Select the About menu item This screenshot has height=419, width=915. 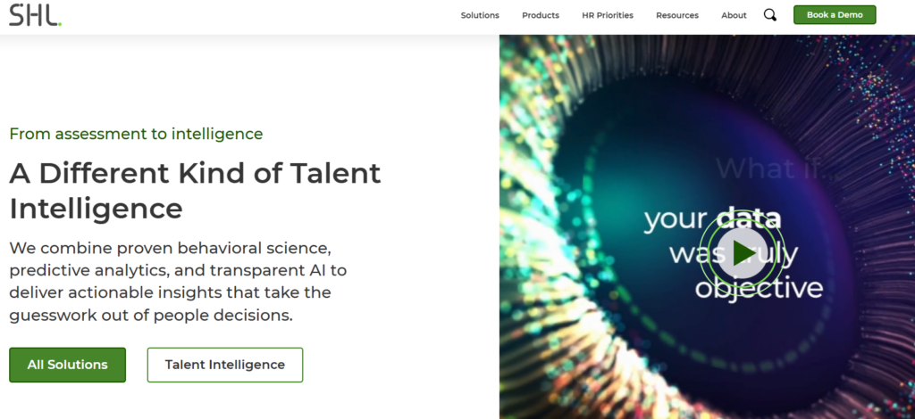(734, 15)
